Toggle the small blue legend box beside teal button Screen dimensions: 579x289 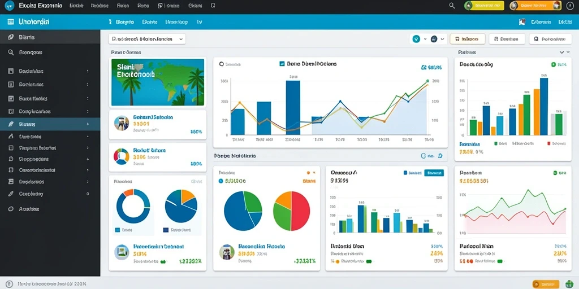click(405, 173)
